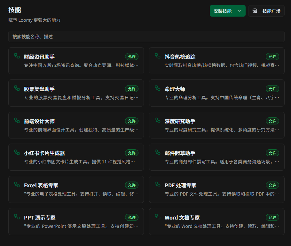Viewport: 291px width, 246px height.
Task: Toggle the 允许 badge on 邮件起草助手
Action: 272,153
